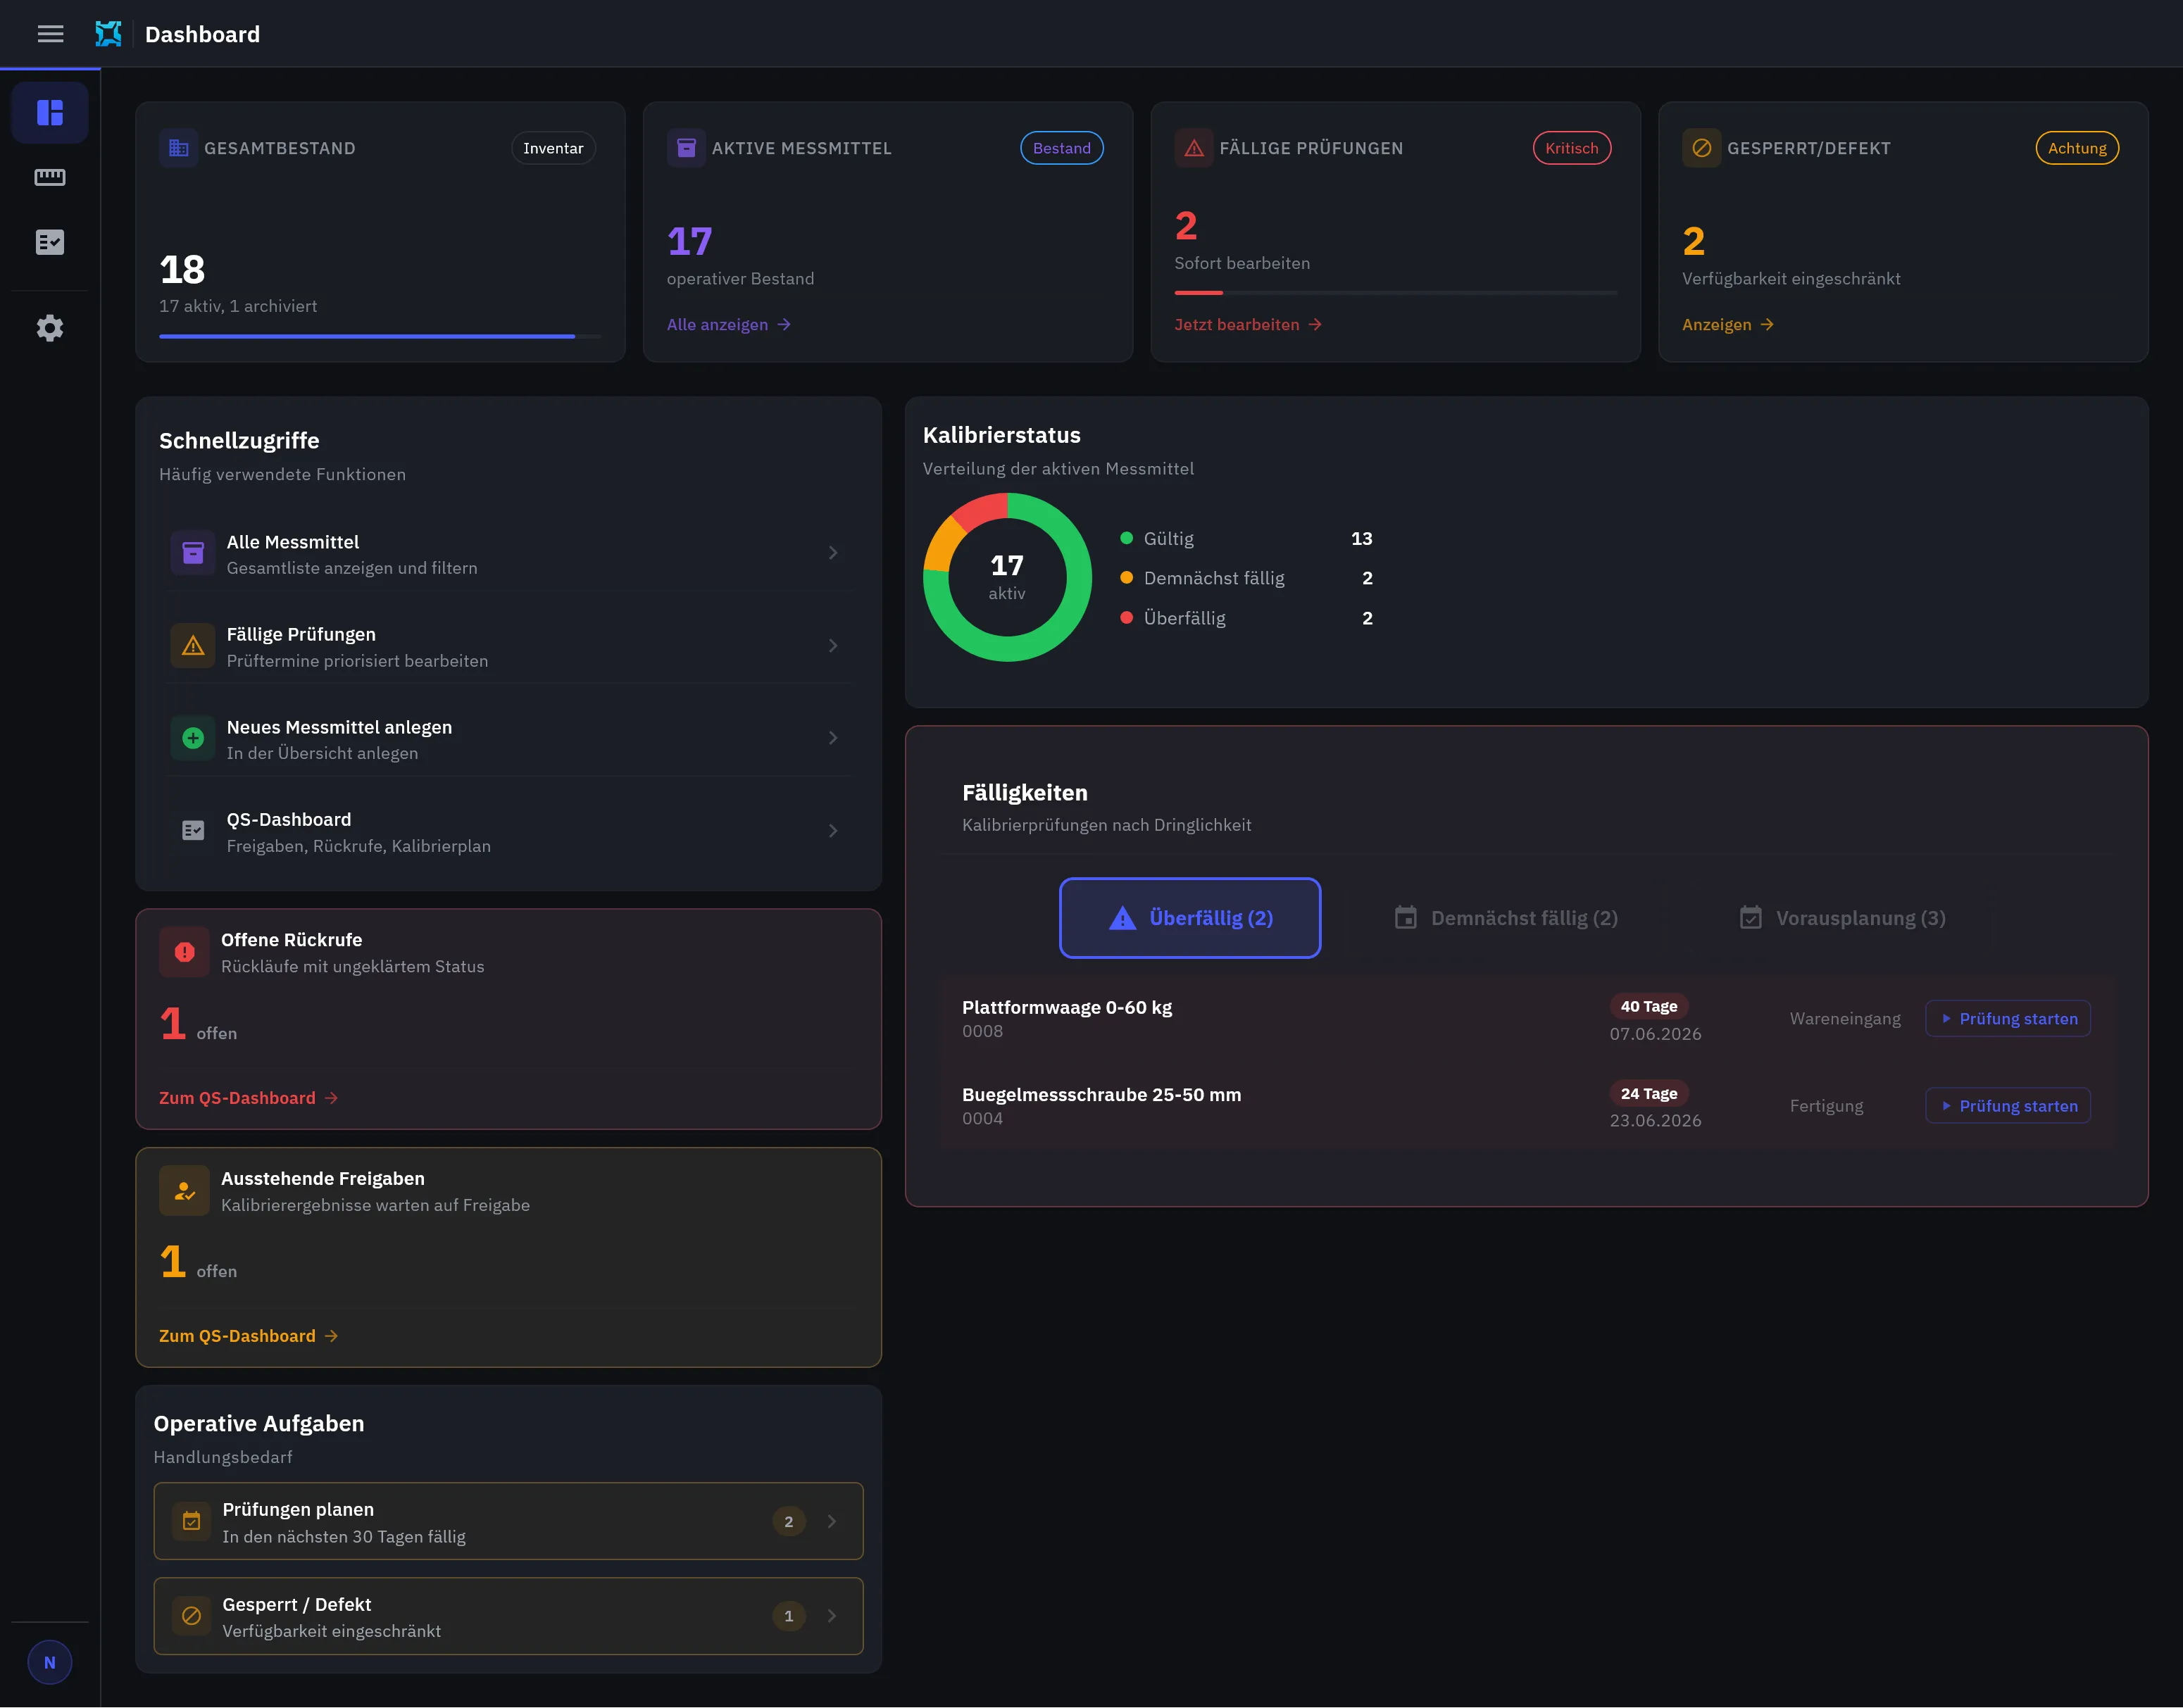
Task: Follow the Jetzt bearbeiten link
Action: pyautogui.click(x=1248, y=325)
